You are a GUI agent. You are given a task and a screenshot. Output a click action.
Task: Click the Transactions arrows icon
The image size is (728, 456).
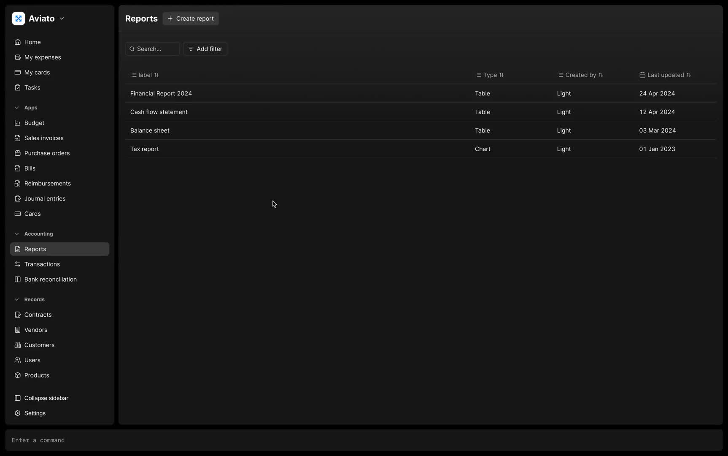pos(18,264)
